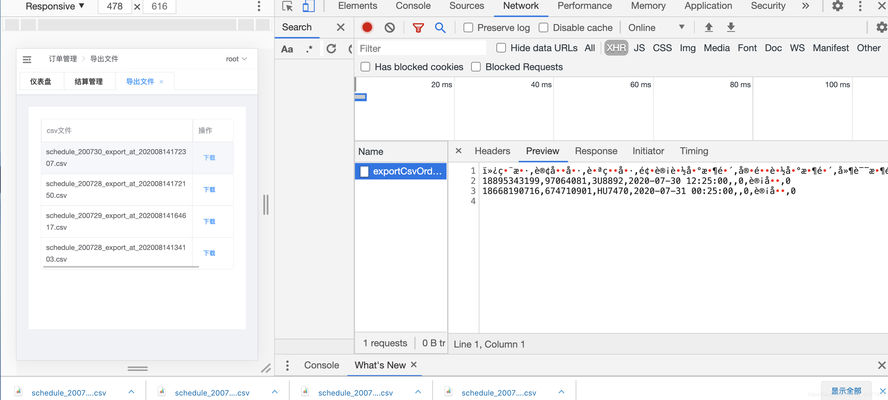Click 下载 for the schedule_200730 csv file
Image resolution: width=888 pixels, height=400 pixels.
[x=209, y=158]
